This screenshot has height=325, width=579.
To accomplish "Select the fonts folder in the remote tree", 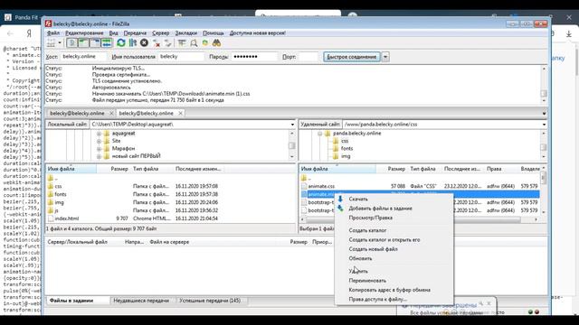I will [x=346, y=148].
